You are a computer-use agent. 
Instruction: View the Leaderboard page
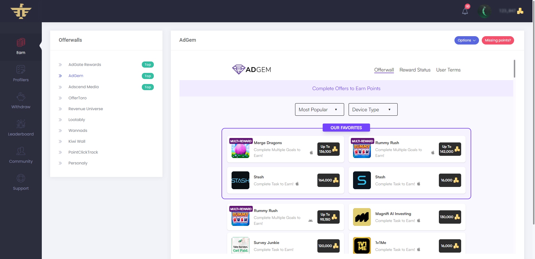(x=21, y=128)
